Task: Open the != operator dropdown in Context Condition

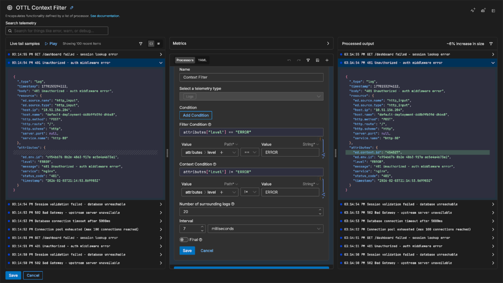Action: [250, 192]
